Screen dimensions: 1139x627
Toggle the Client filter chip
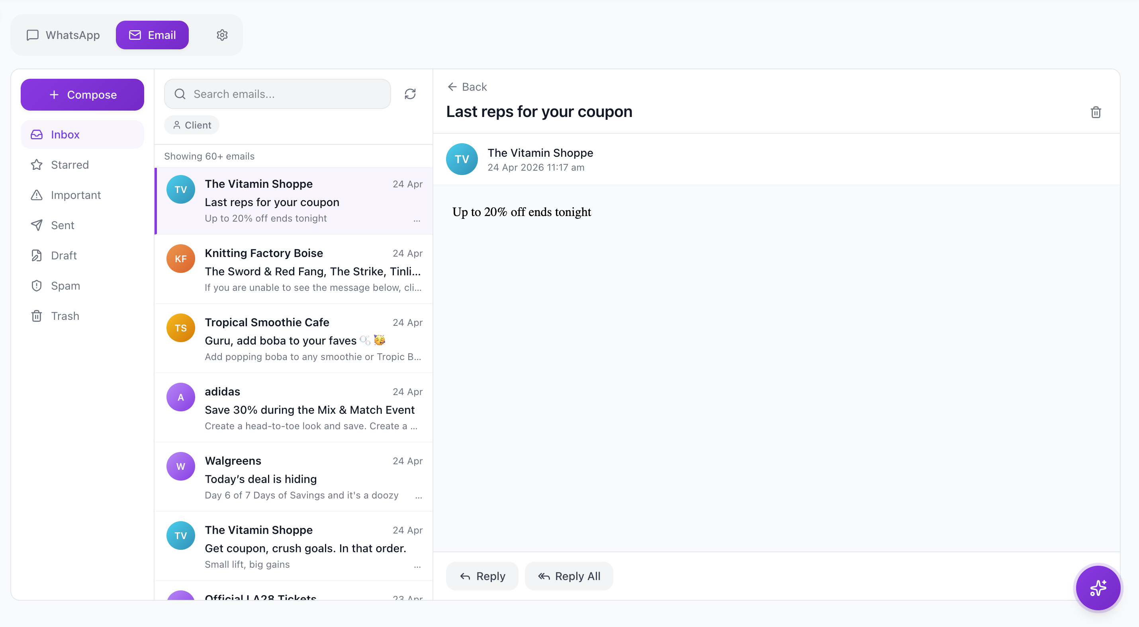coord(192,125)
